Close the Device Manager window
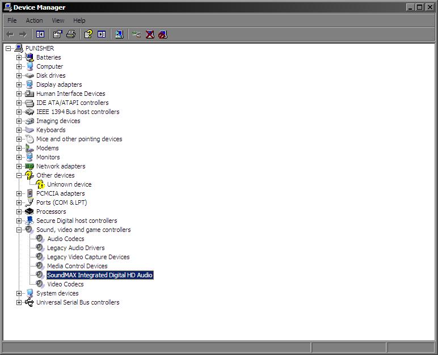This screenshot has height=355, width=438. tap(429, 7)
